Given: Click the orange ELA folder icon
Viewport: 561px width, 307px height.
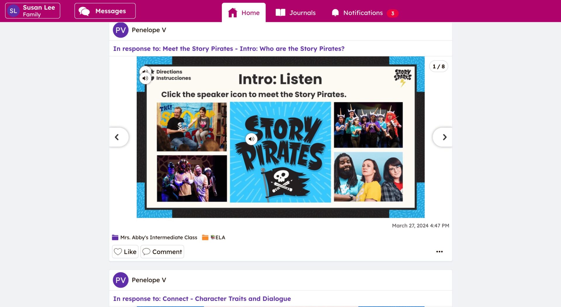Looking at the screenshot, I should pos(205,237).
